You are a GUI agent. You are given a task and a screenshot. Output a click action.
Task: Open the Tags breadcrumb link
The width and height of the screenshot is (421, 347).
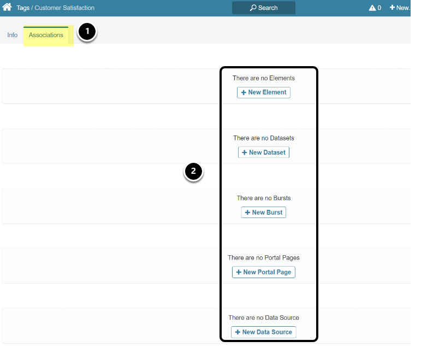(x=23, y=8)
